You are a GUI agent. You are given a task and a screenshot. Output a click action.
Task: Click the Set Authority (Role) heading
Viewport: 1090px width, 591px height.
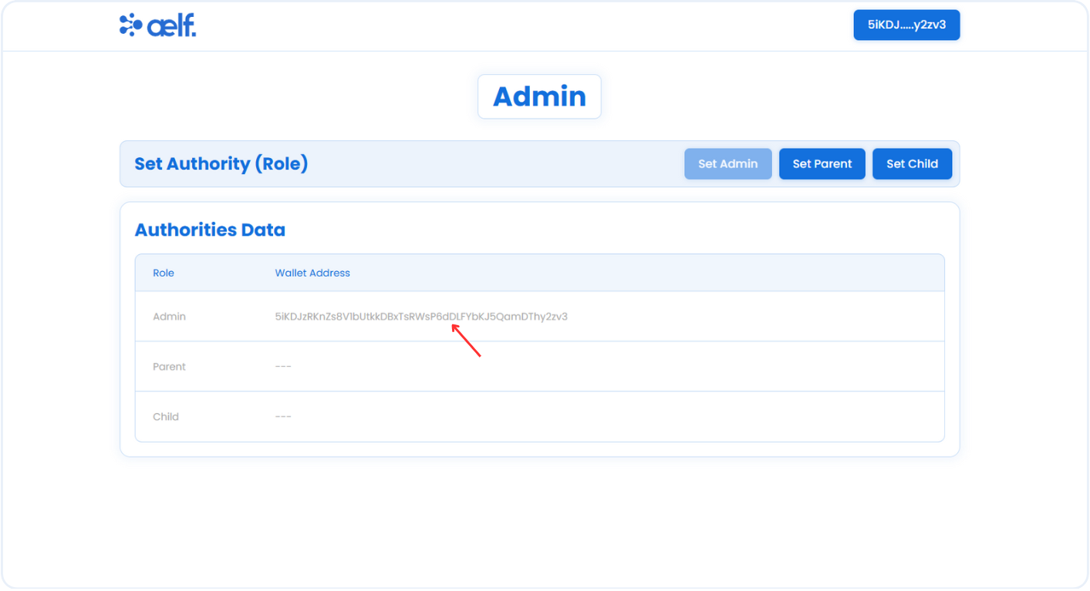click(221, 163)
